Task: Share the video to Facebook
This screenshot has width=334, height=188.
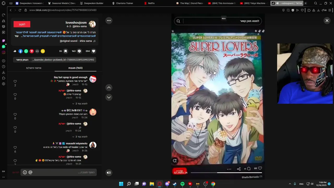Action: 20,51
